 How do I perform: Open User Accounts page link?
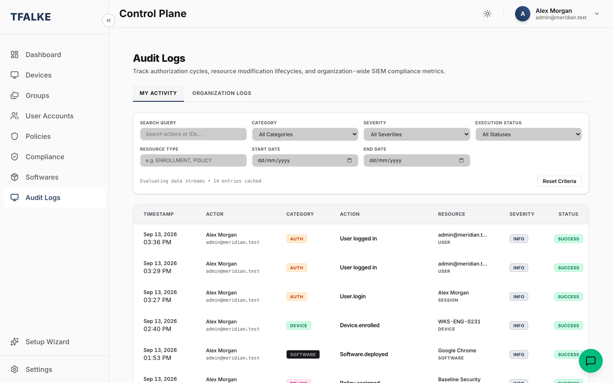tap(54, 116)
